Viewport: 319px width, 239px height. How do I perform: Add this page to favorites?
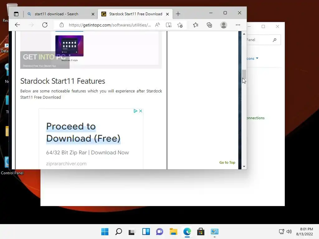[x=180, y=25]
